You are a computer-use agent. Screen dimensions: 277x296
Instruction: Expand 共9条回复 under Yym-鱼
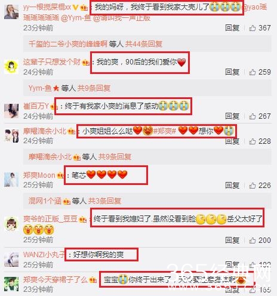(94, 88)
